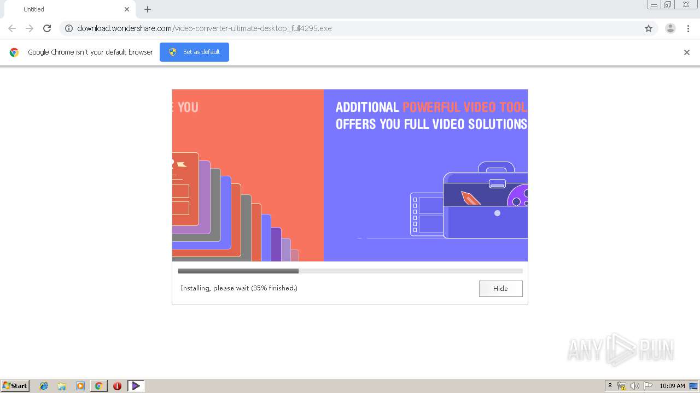Click the taskbar clock showing 10:09 AM
This screenshot has width=700, height=393.
coord(672,386)
